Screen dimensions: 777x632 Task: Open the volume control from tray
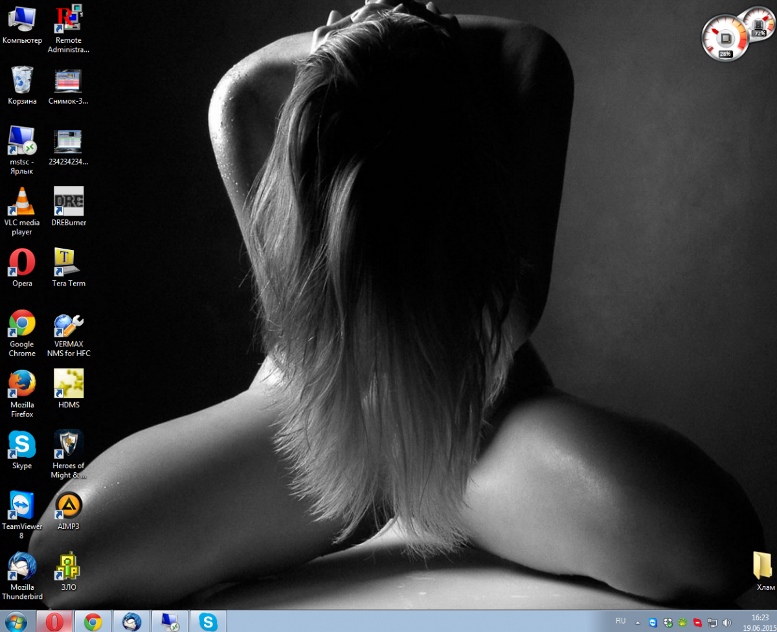click(x=727, y=622)
